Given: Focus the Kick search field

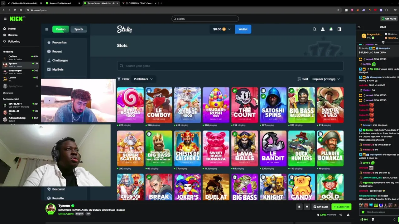Looking at the screenshot, I should [205, 19].
